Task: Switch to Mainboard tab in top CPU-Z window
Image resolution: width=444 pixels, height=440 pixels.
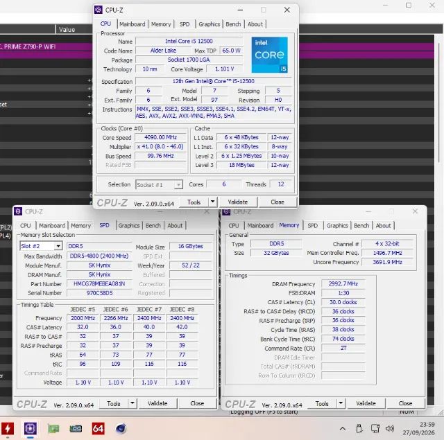Action: point(132,24)
